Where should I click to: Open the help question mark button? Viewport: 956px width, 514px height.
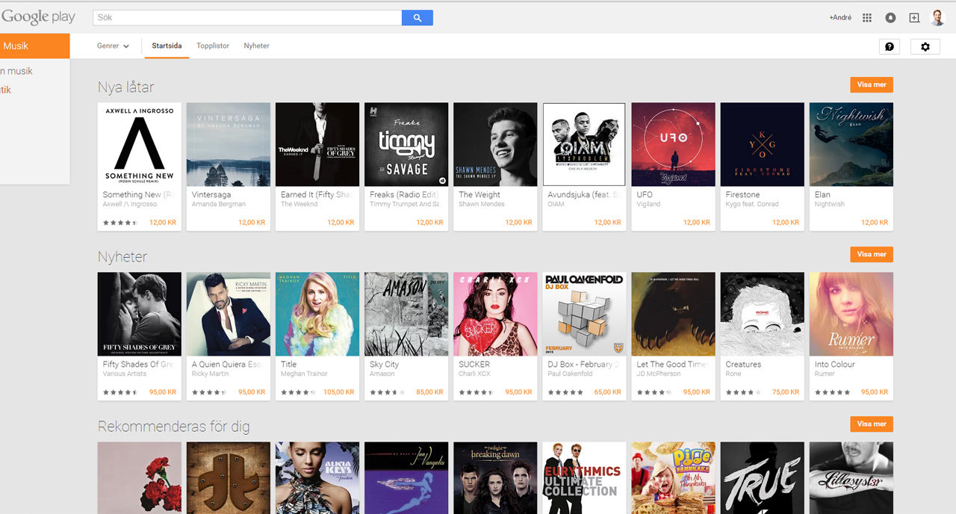coord(890,46)
